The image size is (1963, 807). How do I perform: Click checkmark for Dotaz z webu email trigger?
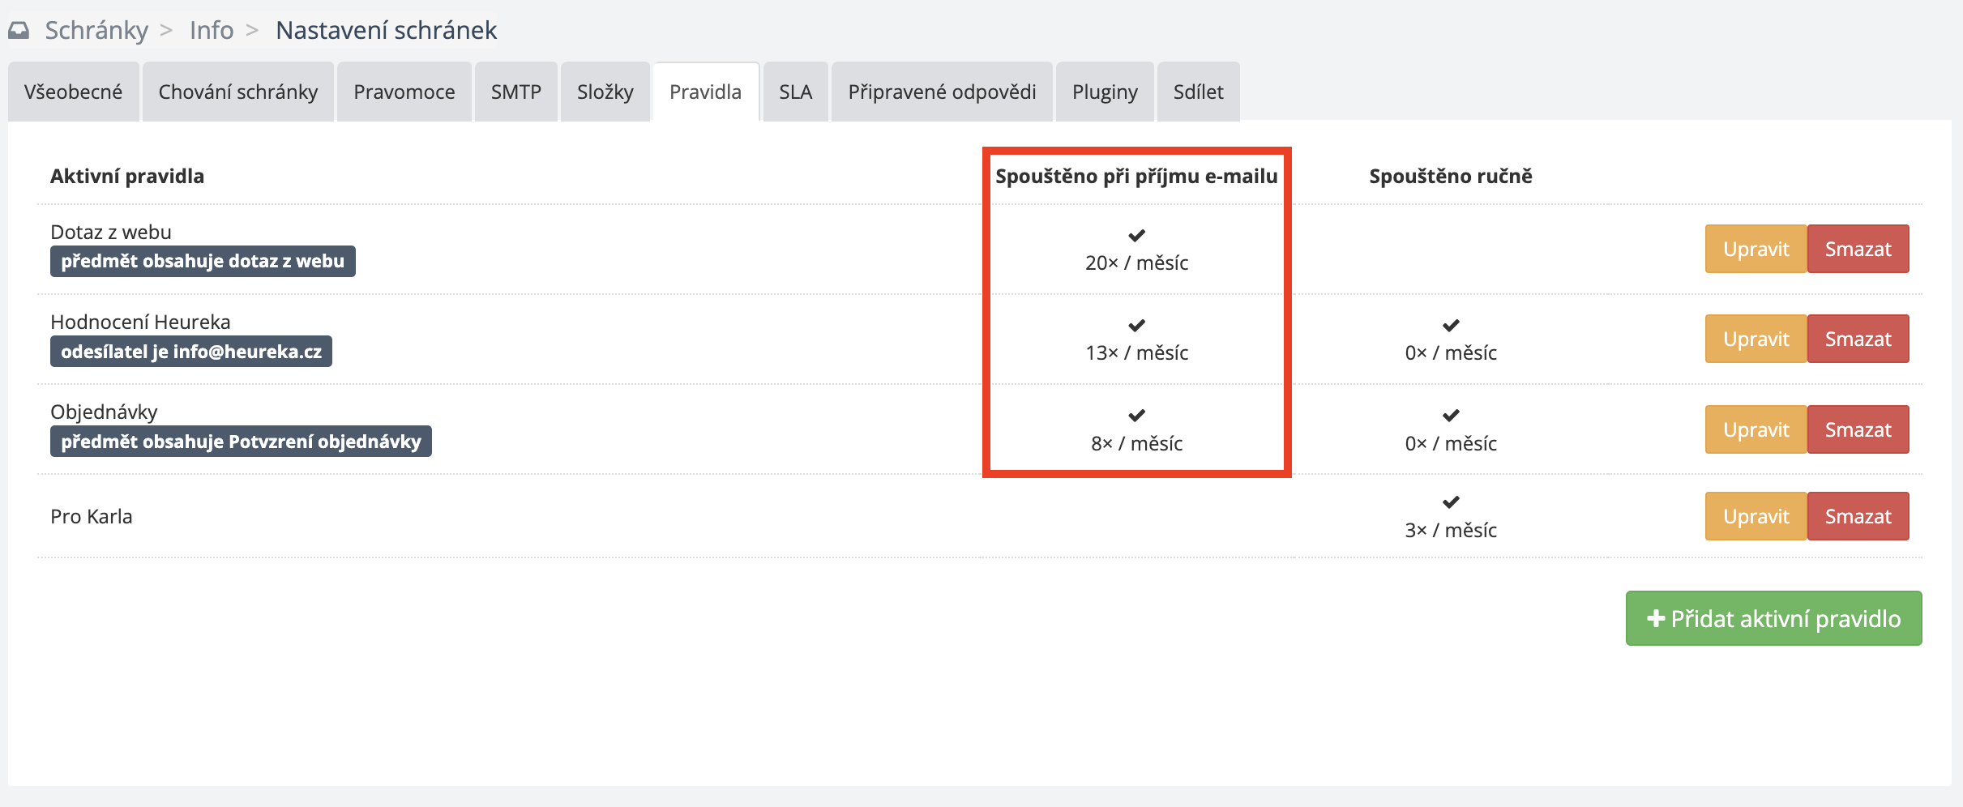click(x=1136, y=236)
